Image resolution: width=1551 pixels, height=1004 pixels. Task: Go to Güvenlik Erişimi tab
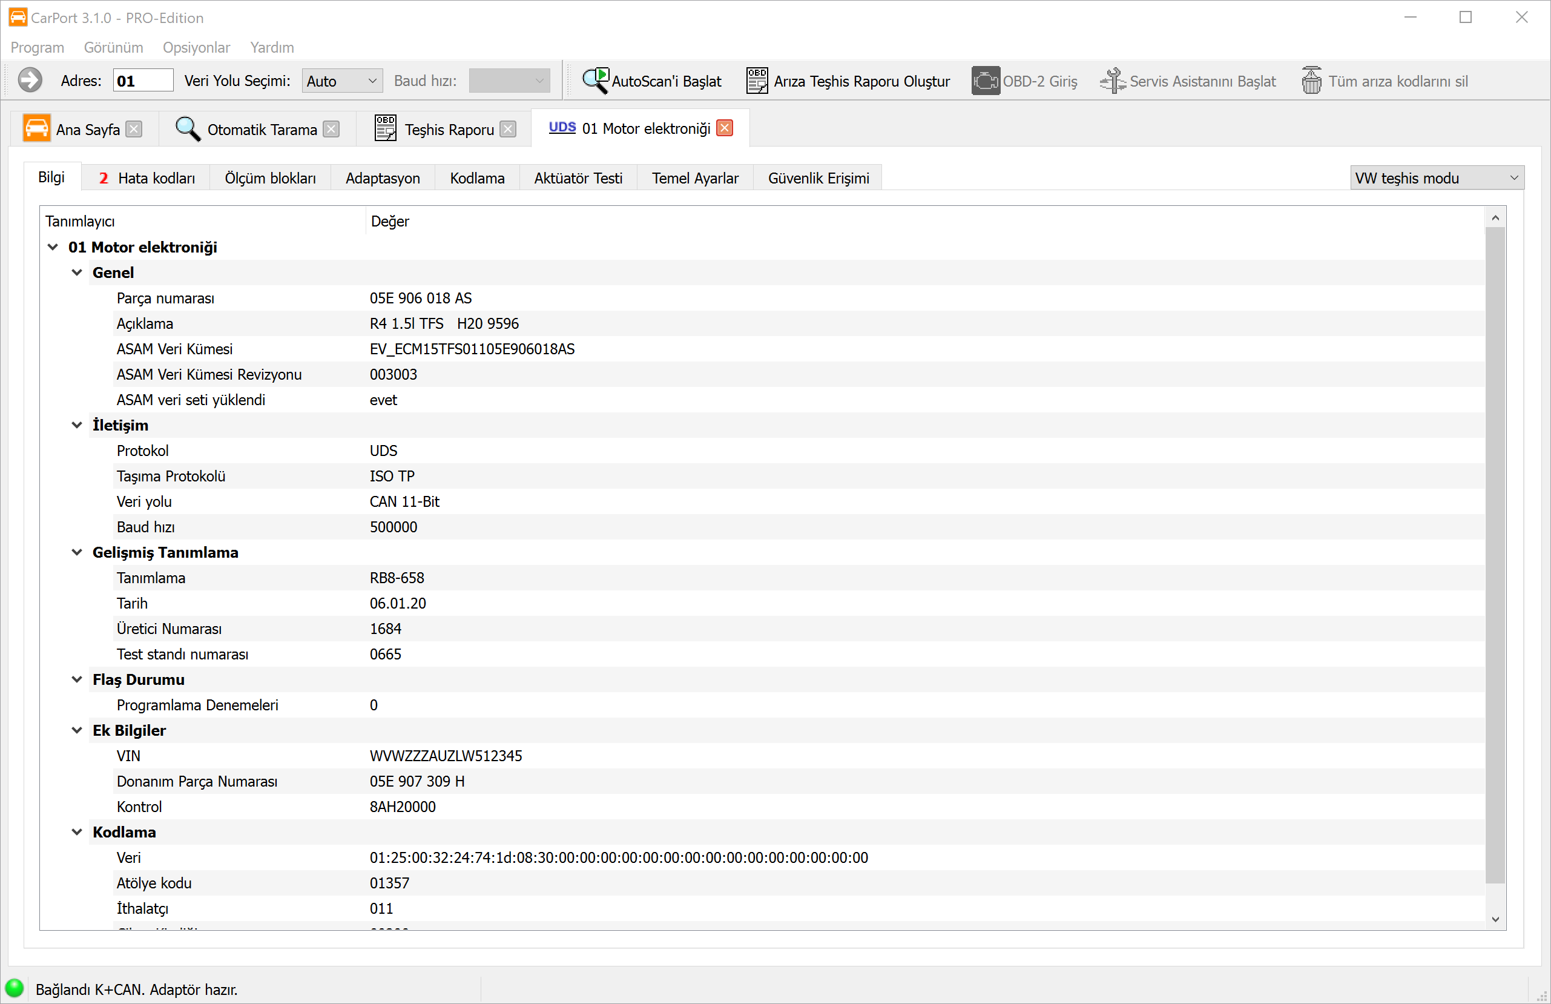point(818,178)
